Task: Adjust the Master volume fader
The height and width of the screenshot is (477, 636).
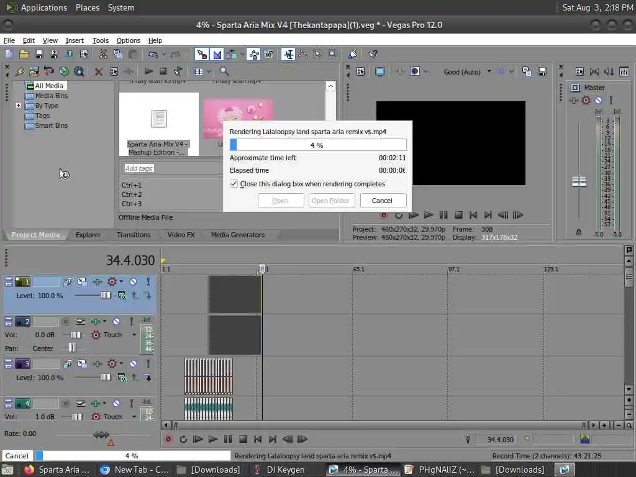Action: (579, 181)
